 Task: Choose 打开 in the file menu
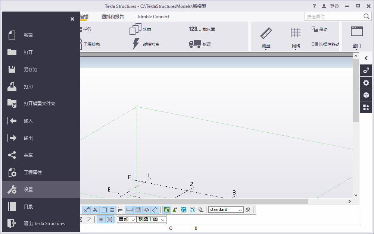coord(41,53)
